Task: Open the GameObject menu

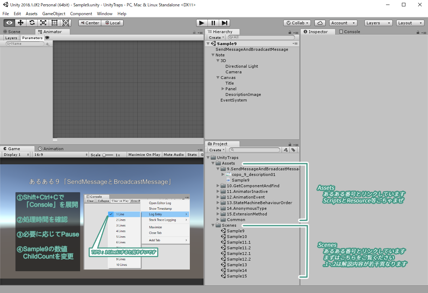Action: 54,14
